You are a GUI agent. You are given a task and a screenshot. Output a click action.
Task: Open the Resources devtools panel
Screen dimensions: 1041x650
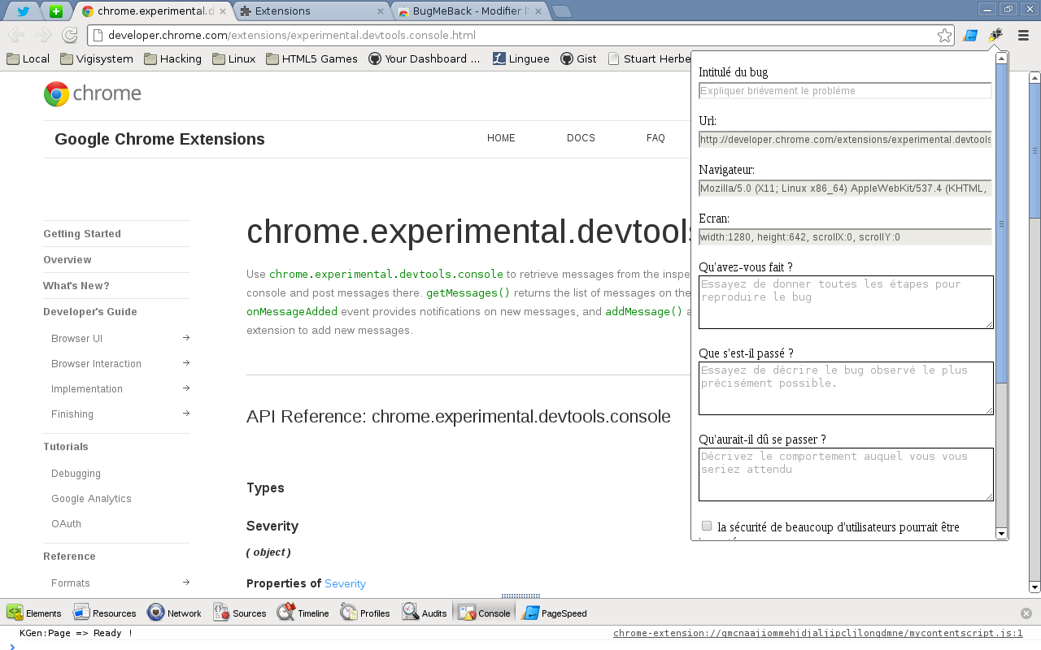pyautogui.click(x=105, y=613)
